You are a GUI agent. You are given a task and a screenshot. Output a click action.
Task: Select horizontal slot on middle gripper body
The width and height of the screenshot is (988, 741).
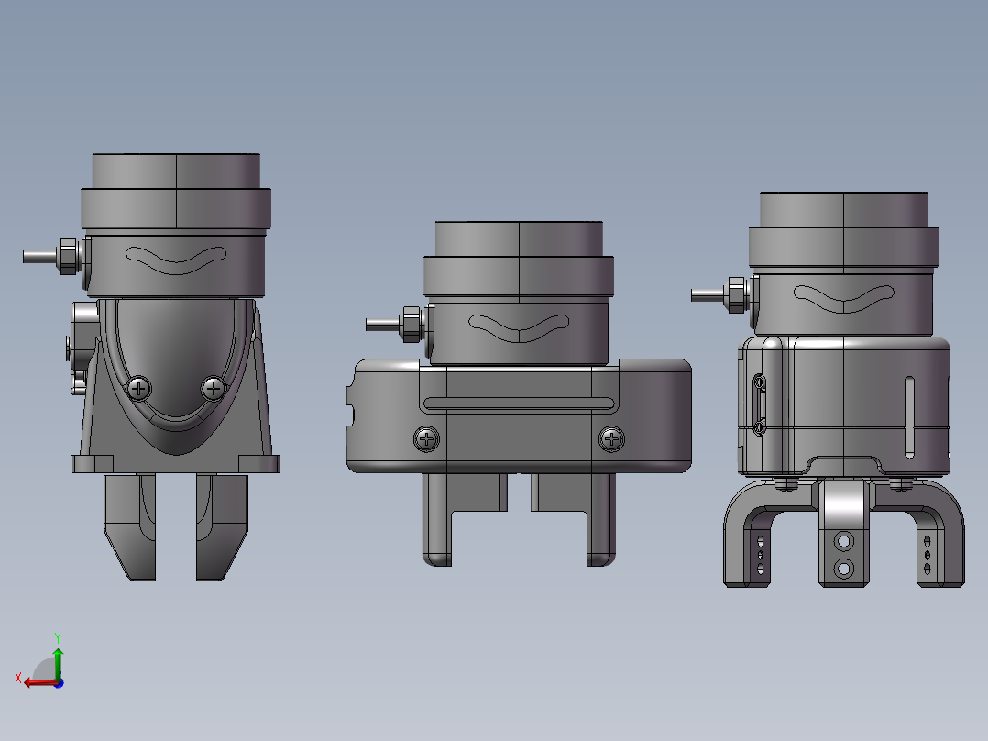tap(519, 404)
